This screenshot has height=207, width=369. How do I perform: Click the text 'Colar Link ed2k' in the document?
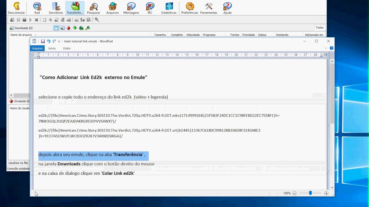coord(118,173)
